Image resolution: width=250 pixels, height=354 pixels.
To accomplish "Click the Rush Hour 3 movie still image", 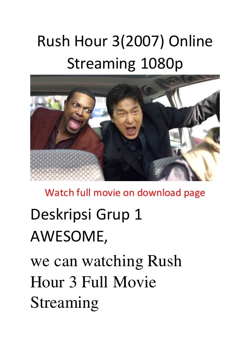I will pos(125,128).
